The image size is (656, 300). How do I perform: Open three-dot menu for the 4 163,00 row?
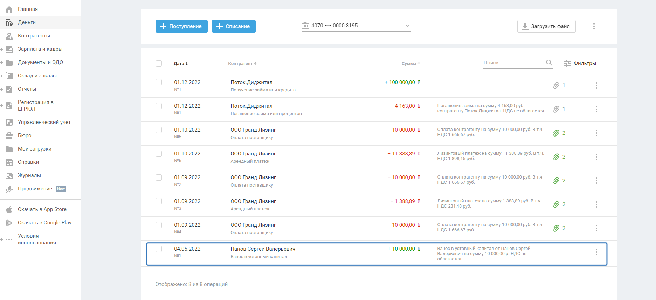click(x=596, y=109)
